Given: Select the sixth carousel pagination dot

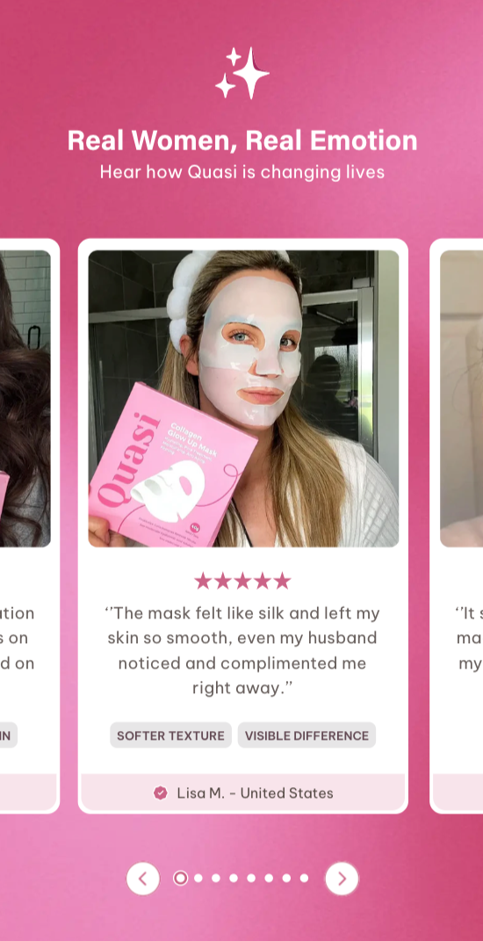Looking at the screenshot, I should point(269,879).
